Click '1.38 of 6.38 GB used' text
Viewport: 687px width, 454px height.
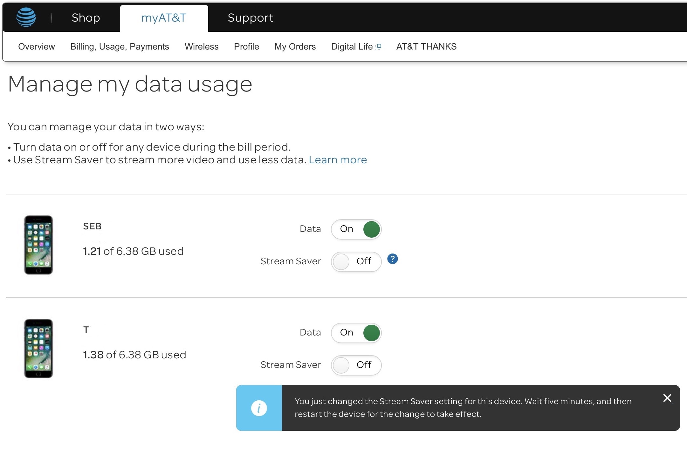(134, 355)
